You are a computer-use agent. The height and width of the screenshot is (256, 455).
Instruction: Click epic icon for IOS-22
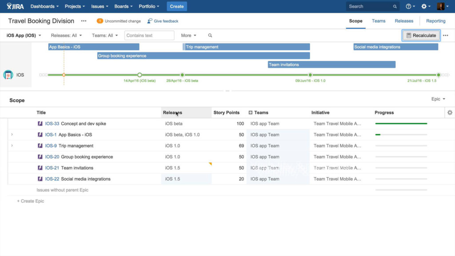click(x=40, y=179)
